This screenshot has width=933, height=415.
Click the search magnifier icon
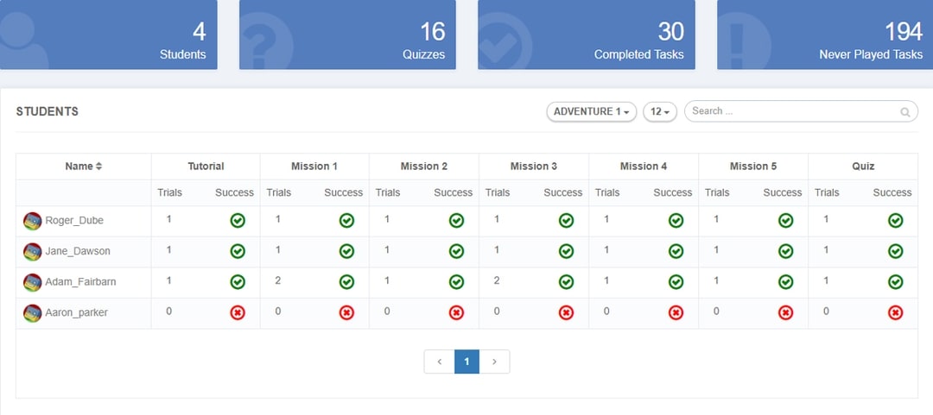tap(904, 112)
